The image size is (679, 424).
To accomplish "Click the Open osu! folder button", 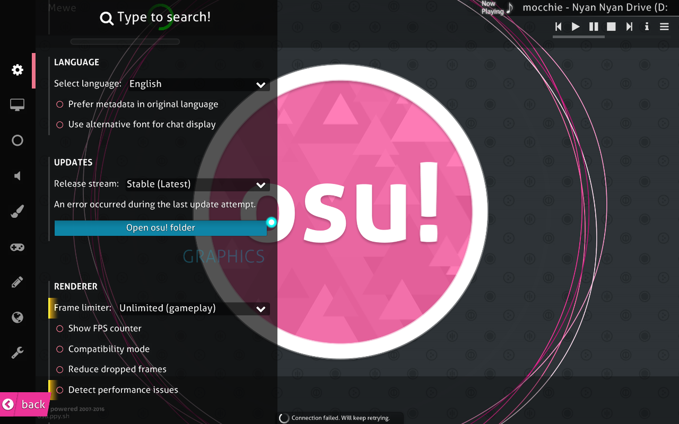I will [161, 228].
